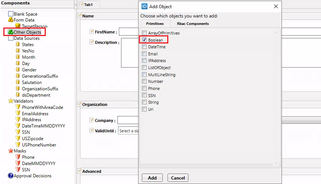Viewport: 321px width, 184px height.
Task: Click the DateMMDDYYYY mask shield icon
Action: point(18,163)
